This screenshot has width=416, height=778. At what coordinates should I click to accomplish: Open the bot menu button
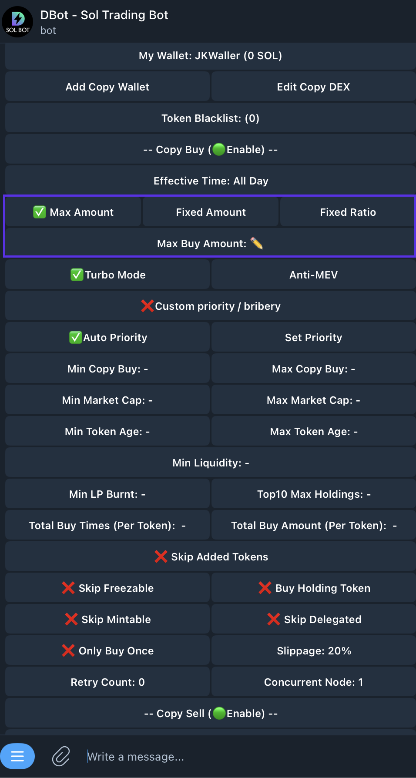pos(17,756)
